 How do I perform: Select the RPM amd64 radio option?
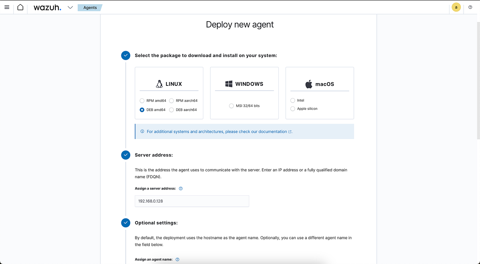point(142,101)
